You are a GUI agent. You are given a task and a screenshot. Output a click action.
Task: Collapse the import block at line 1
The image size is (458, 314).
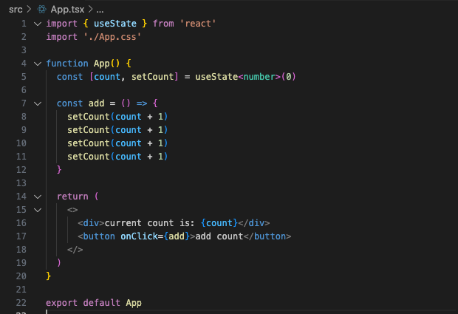[x=37, y=23]
